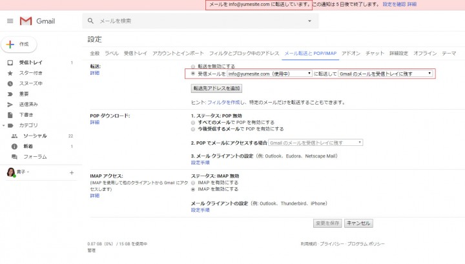Click the search magnifier icon

90,21
